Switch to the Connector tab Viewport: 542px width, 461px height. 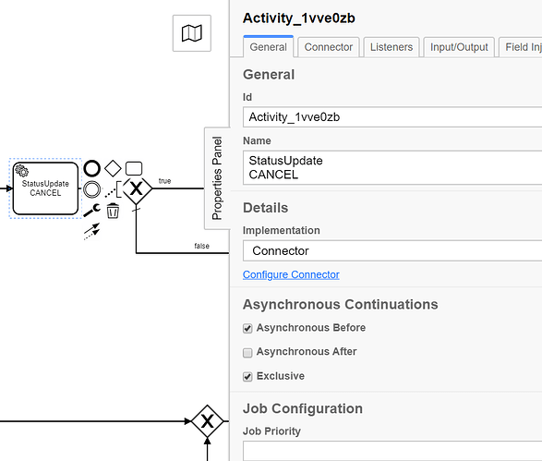click(x=329, y=47)
